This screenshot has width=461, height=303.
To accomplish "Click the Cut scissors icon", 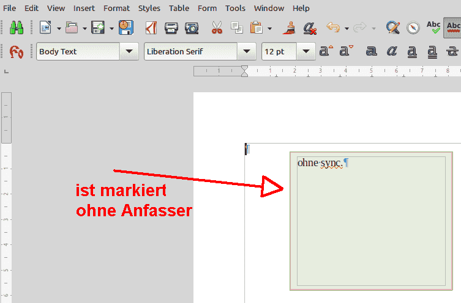I will click(x=217, y=27).
